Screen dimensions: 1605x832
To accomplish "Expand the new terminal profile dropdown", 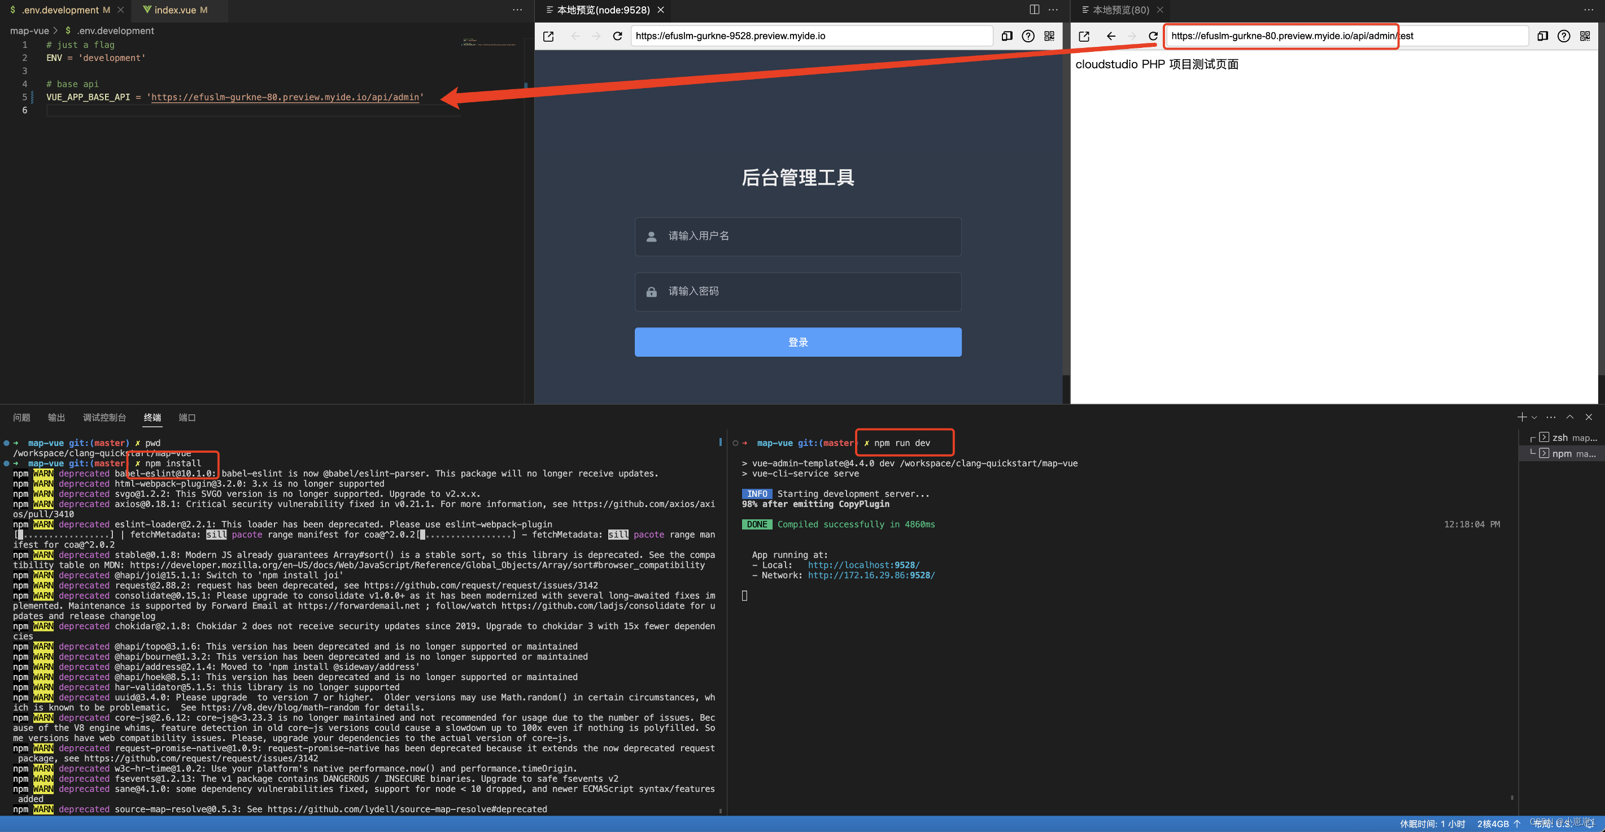I will click(1534, 417).
